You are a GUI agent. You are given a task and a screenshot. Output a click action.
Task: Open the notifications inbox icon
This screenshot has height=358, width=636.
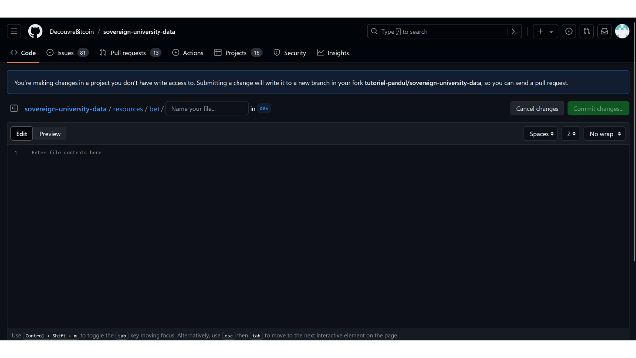[x=604, y=31]
